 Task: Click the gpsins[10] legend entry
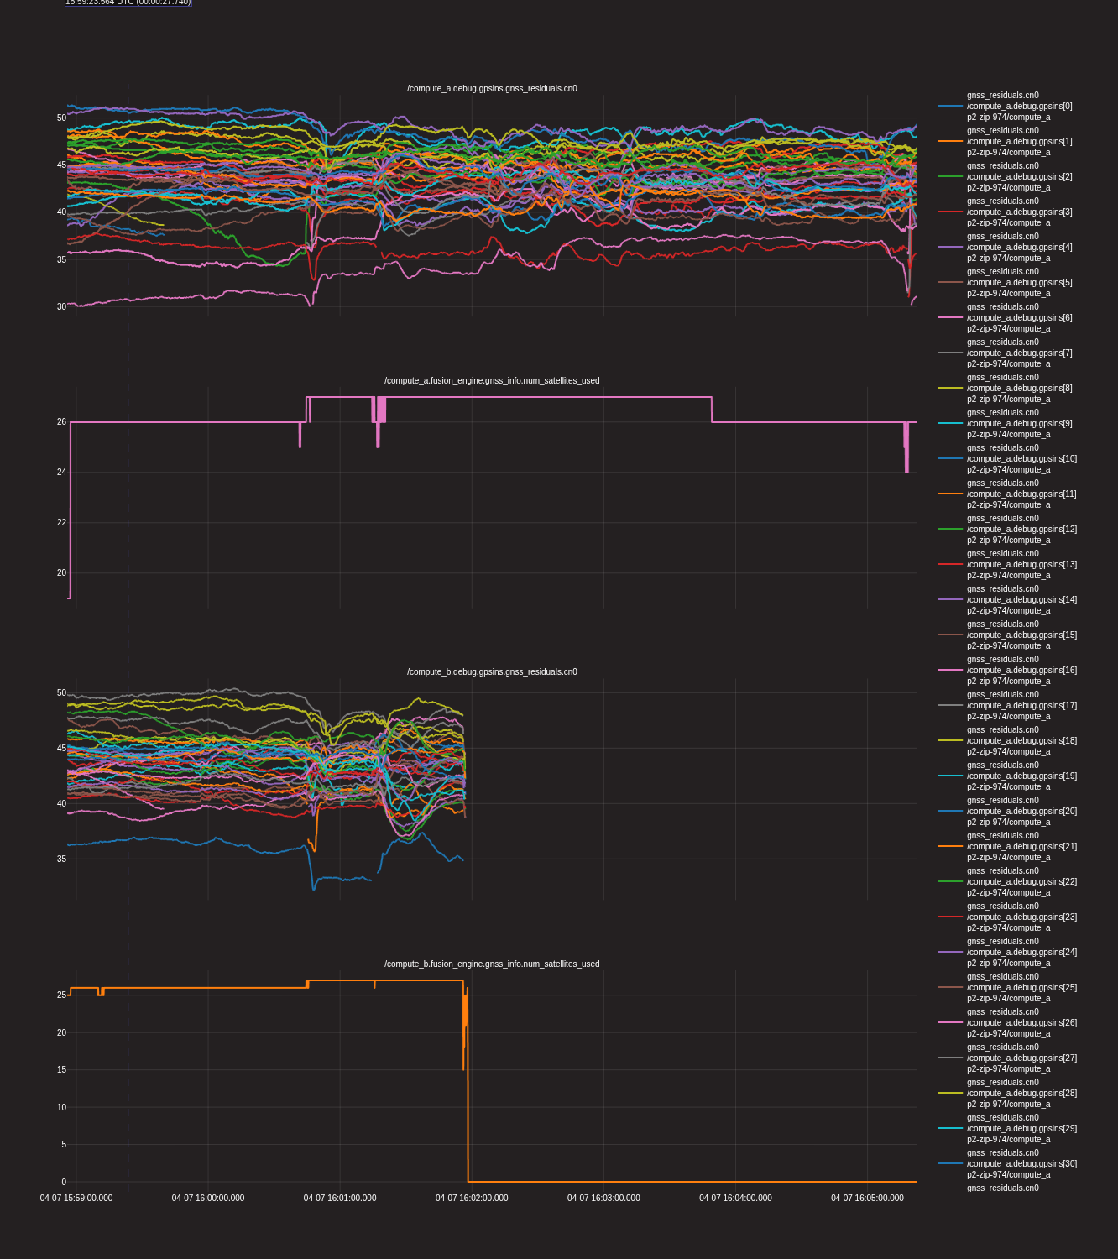[1007, 459]
